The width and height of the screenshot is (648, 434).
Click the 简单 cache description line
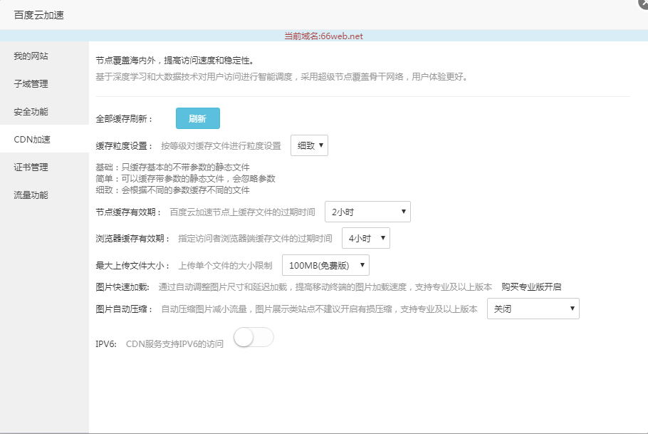tap(186, 178)
